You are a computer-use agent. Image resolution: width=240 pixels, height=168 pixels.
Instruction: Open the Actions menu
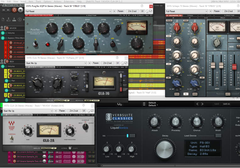(x=58, y=1)
